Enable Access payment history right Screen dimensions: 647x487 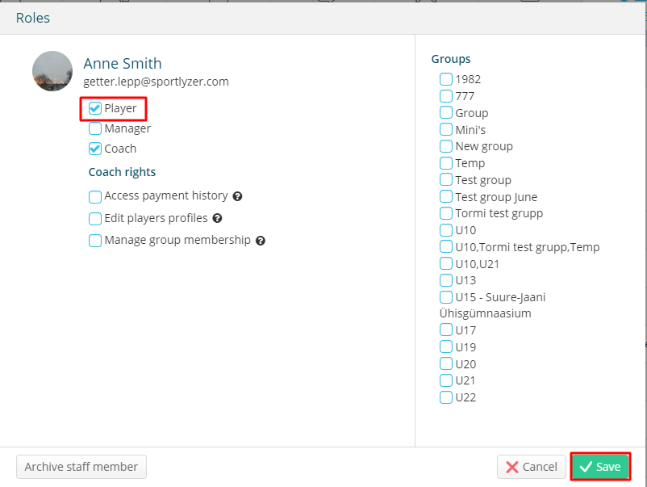click(x=95, y=197)
